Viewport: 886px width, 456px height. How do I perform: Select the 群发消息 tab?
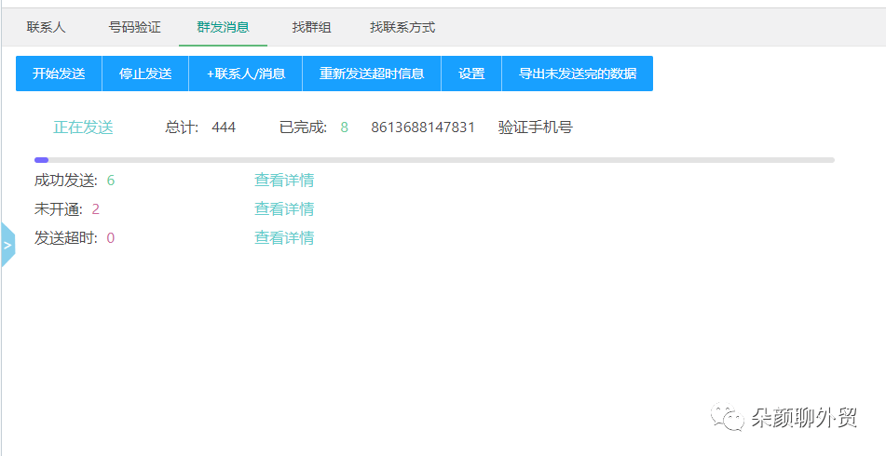click(x=223, y=27)
